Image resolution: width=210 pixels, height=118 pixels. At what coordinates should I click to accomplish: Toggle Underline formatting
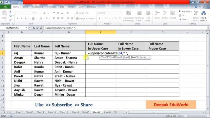(26, 18)
